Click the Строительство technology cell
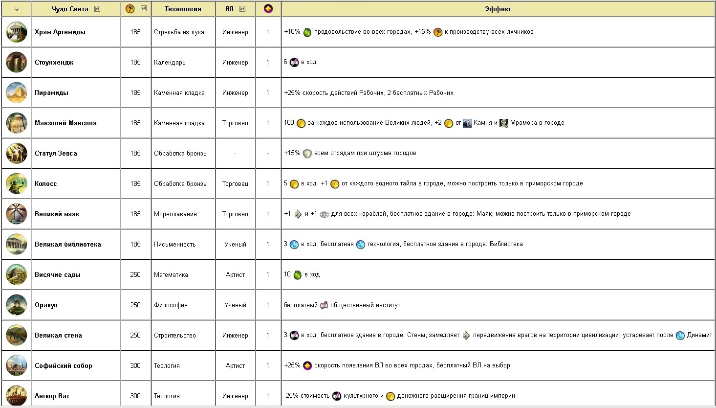Screen dimensions: 716x408 coord(183,336)
